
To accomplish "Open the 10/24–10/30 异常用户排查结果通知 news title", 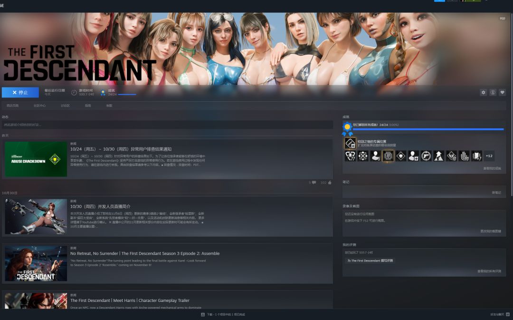I will pyautogui.click(x=121, y=149).
